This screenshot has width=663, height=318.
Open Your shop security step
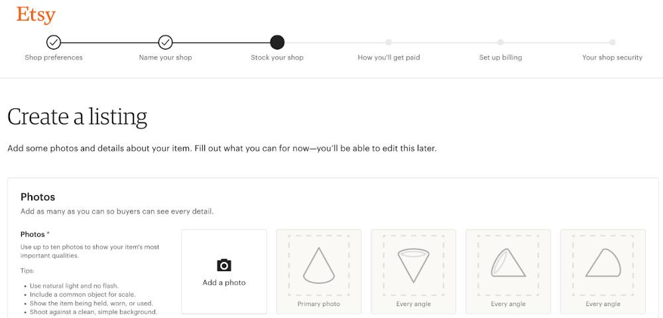tap(612, 58)
